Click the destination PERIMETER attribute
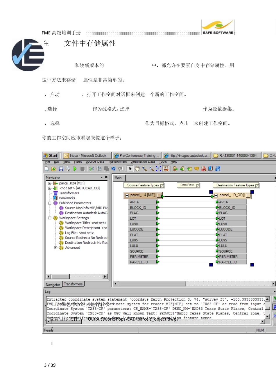276x391 pixels. tap(232, 257)
